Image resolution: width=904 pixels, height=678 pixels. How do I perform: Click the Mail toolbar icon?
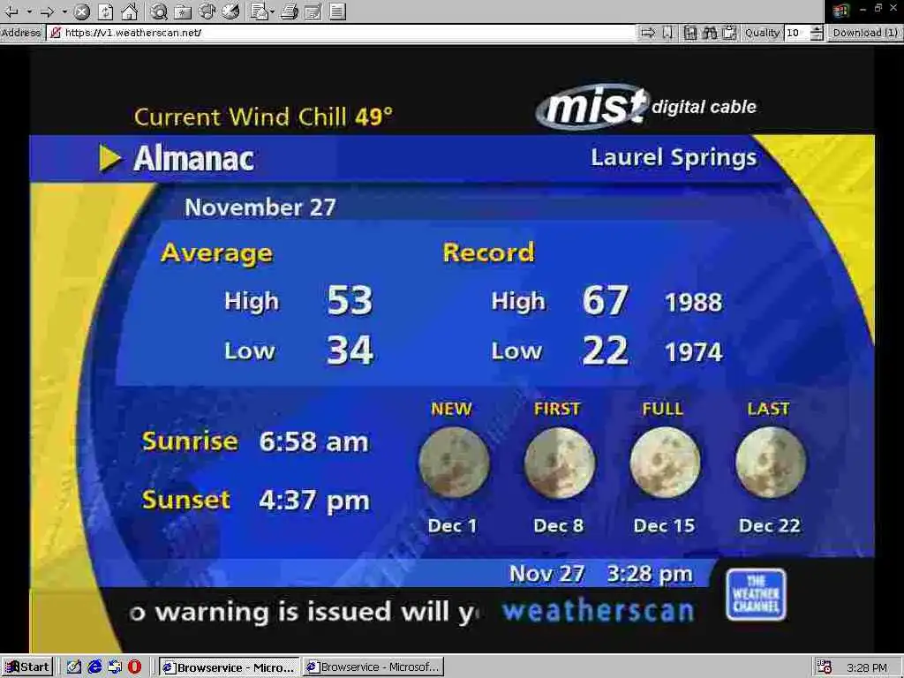point(259,11)
